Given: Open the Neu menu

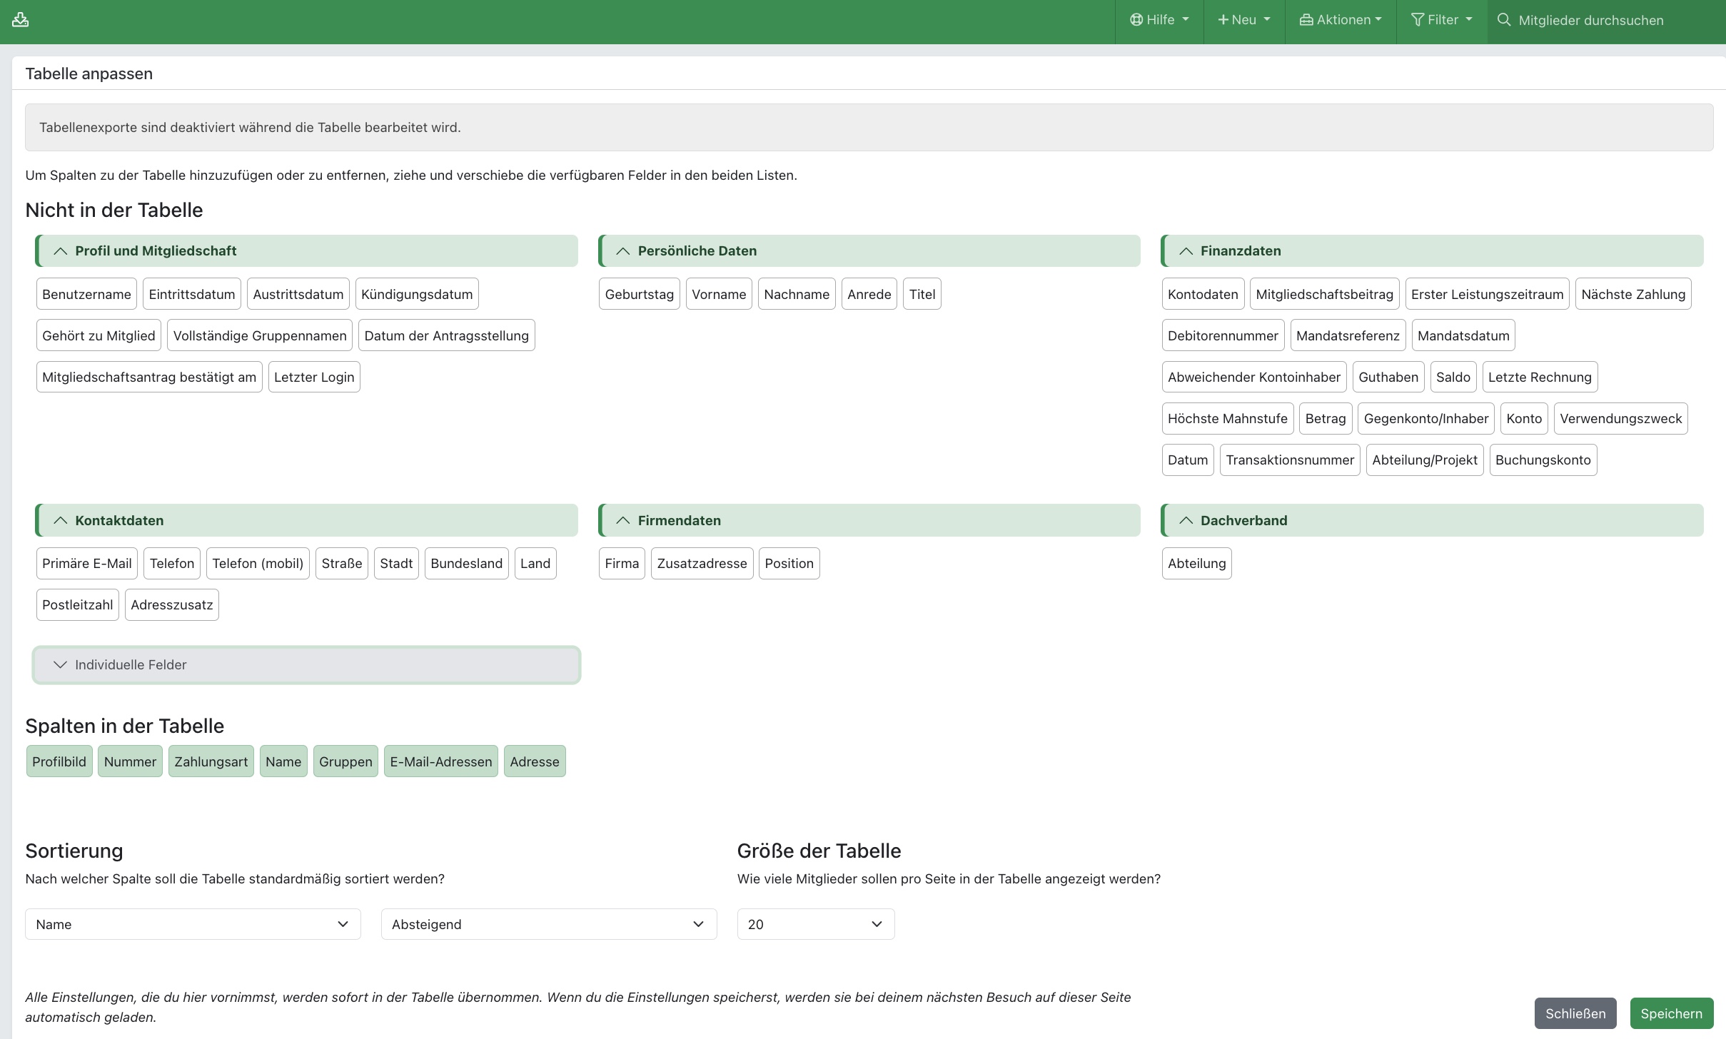Looking at the screenshot, I should 1244,20.
